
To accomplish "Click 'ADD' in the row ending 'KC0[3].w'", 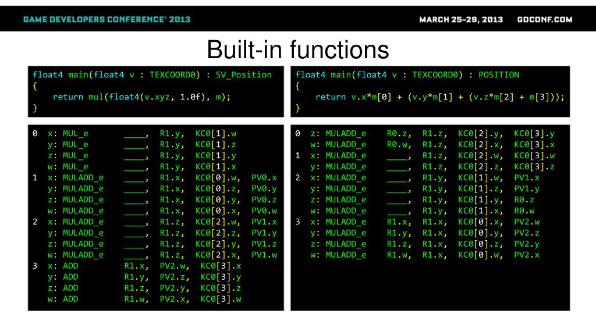I will tap(70, 299).
